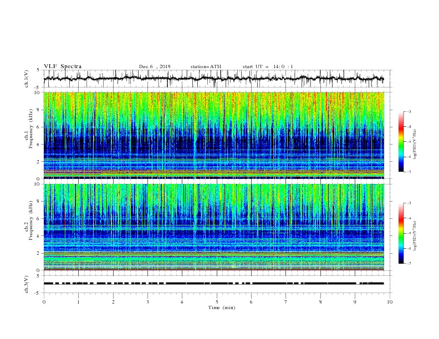Click the ch.1 waveform trace plot
Image resolution: width=439 pixels, height=339 pixels.
tap(214, 79)
